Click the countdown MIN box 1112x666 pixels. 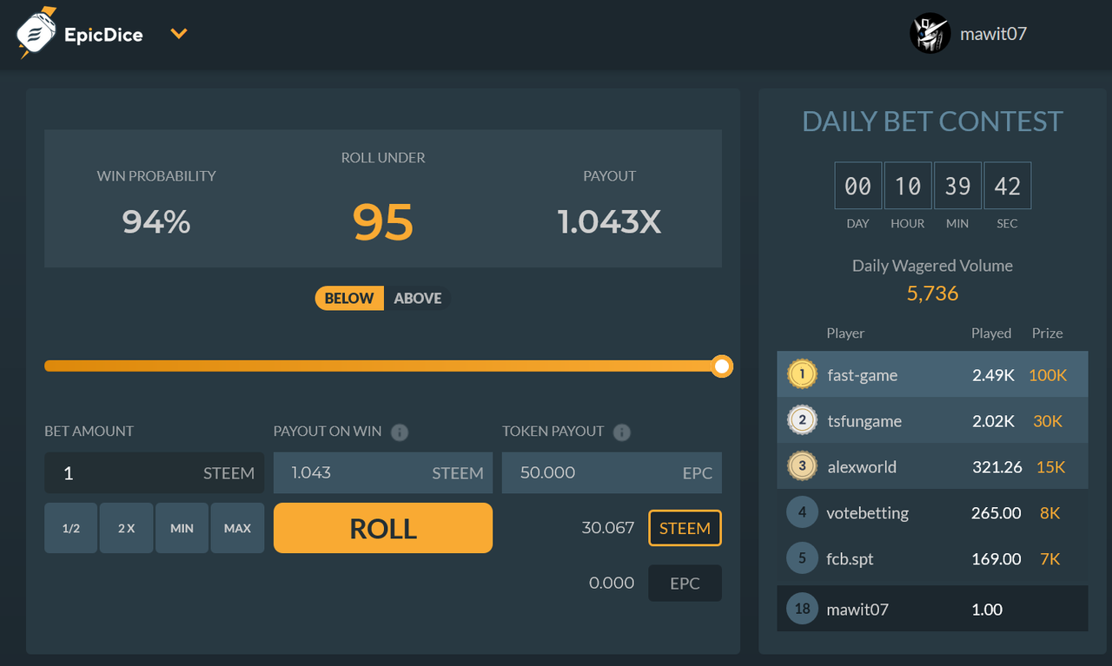pyautogui.click(x=957, y=186)
